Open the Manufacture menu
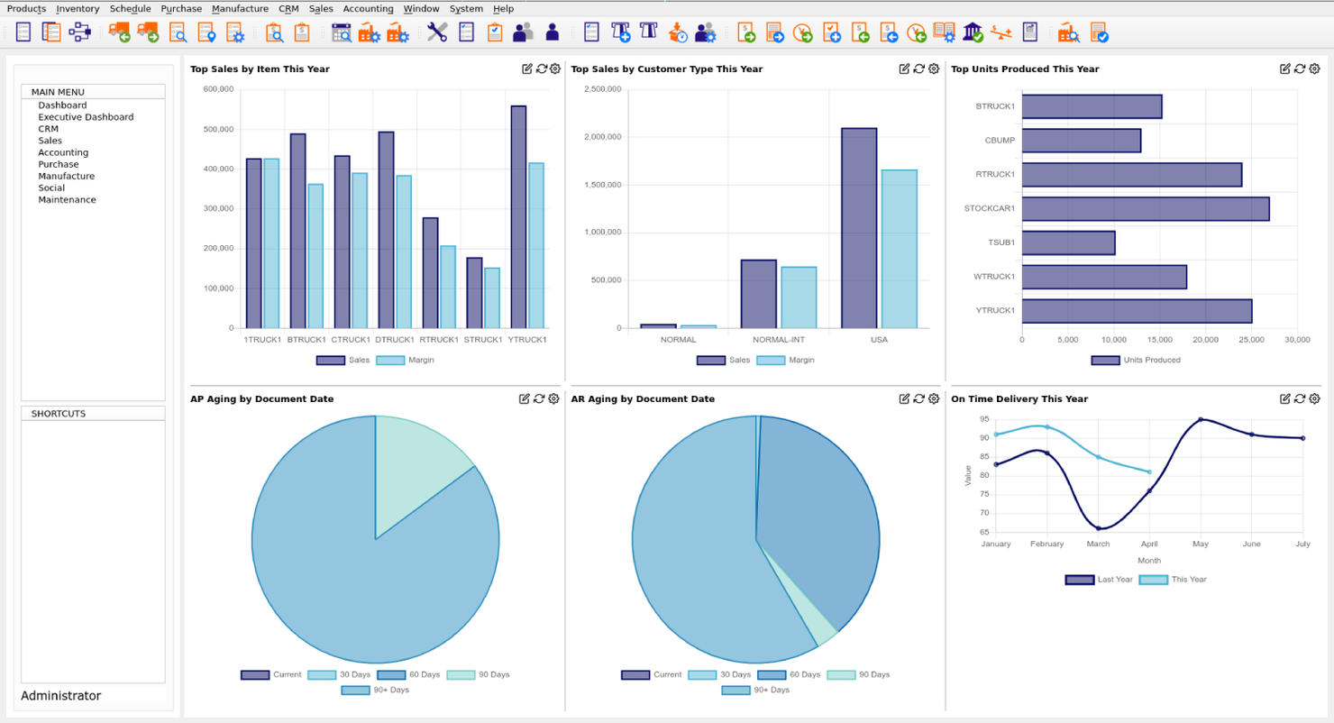The height and width of the screenshot is (723, 1334). pyautogui.click(x=240, y=8)
